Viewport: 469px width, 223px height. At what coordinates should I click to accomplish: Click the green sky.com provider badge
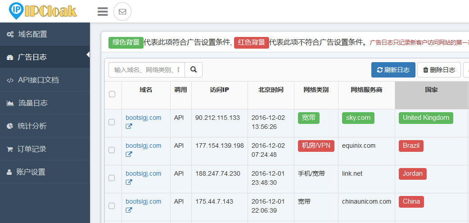(x=358, y=118)
